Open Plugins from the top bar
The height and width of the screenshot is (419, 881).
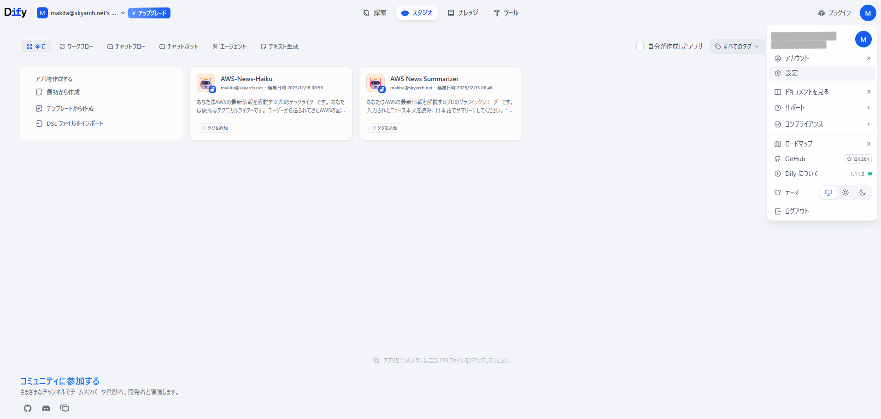834,13
